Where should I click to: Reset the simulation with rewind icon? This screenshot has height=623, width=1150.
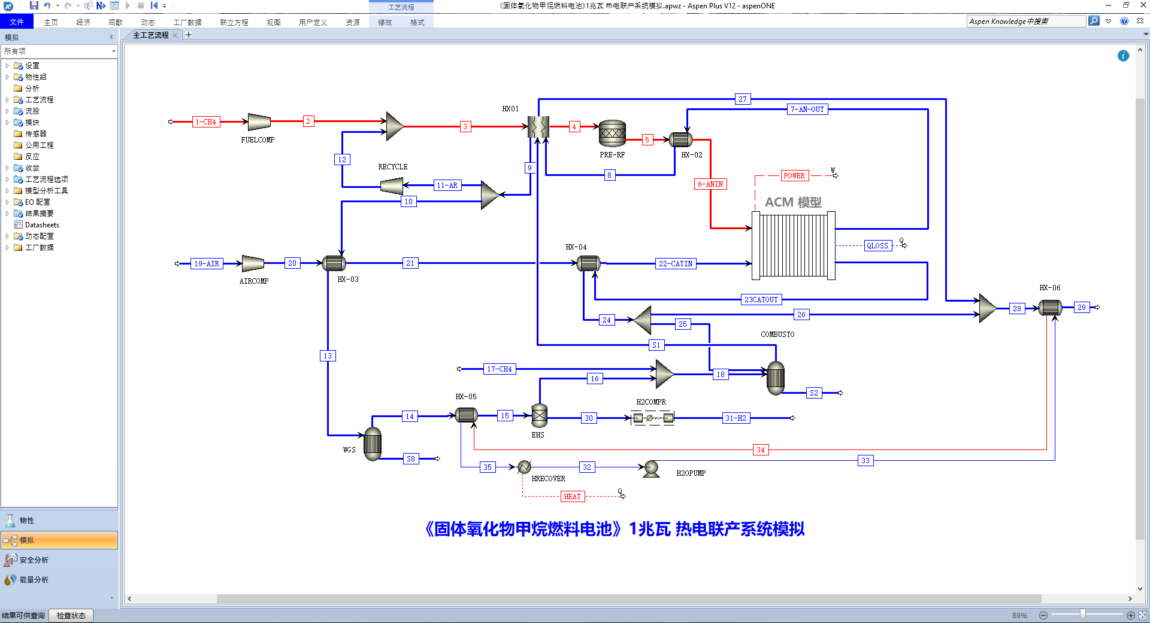tap(154, 5)
